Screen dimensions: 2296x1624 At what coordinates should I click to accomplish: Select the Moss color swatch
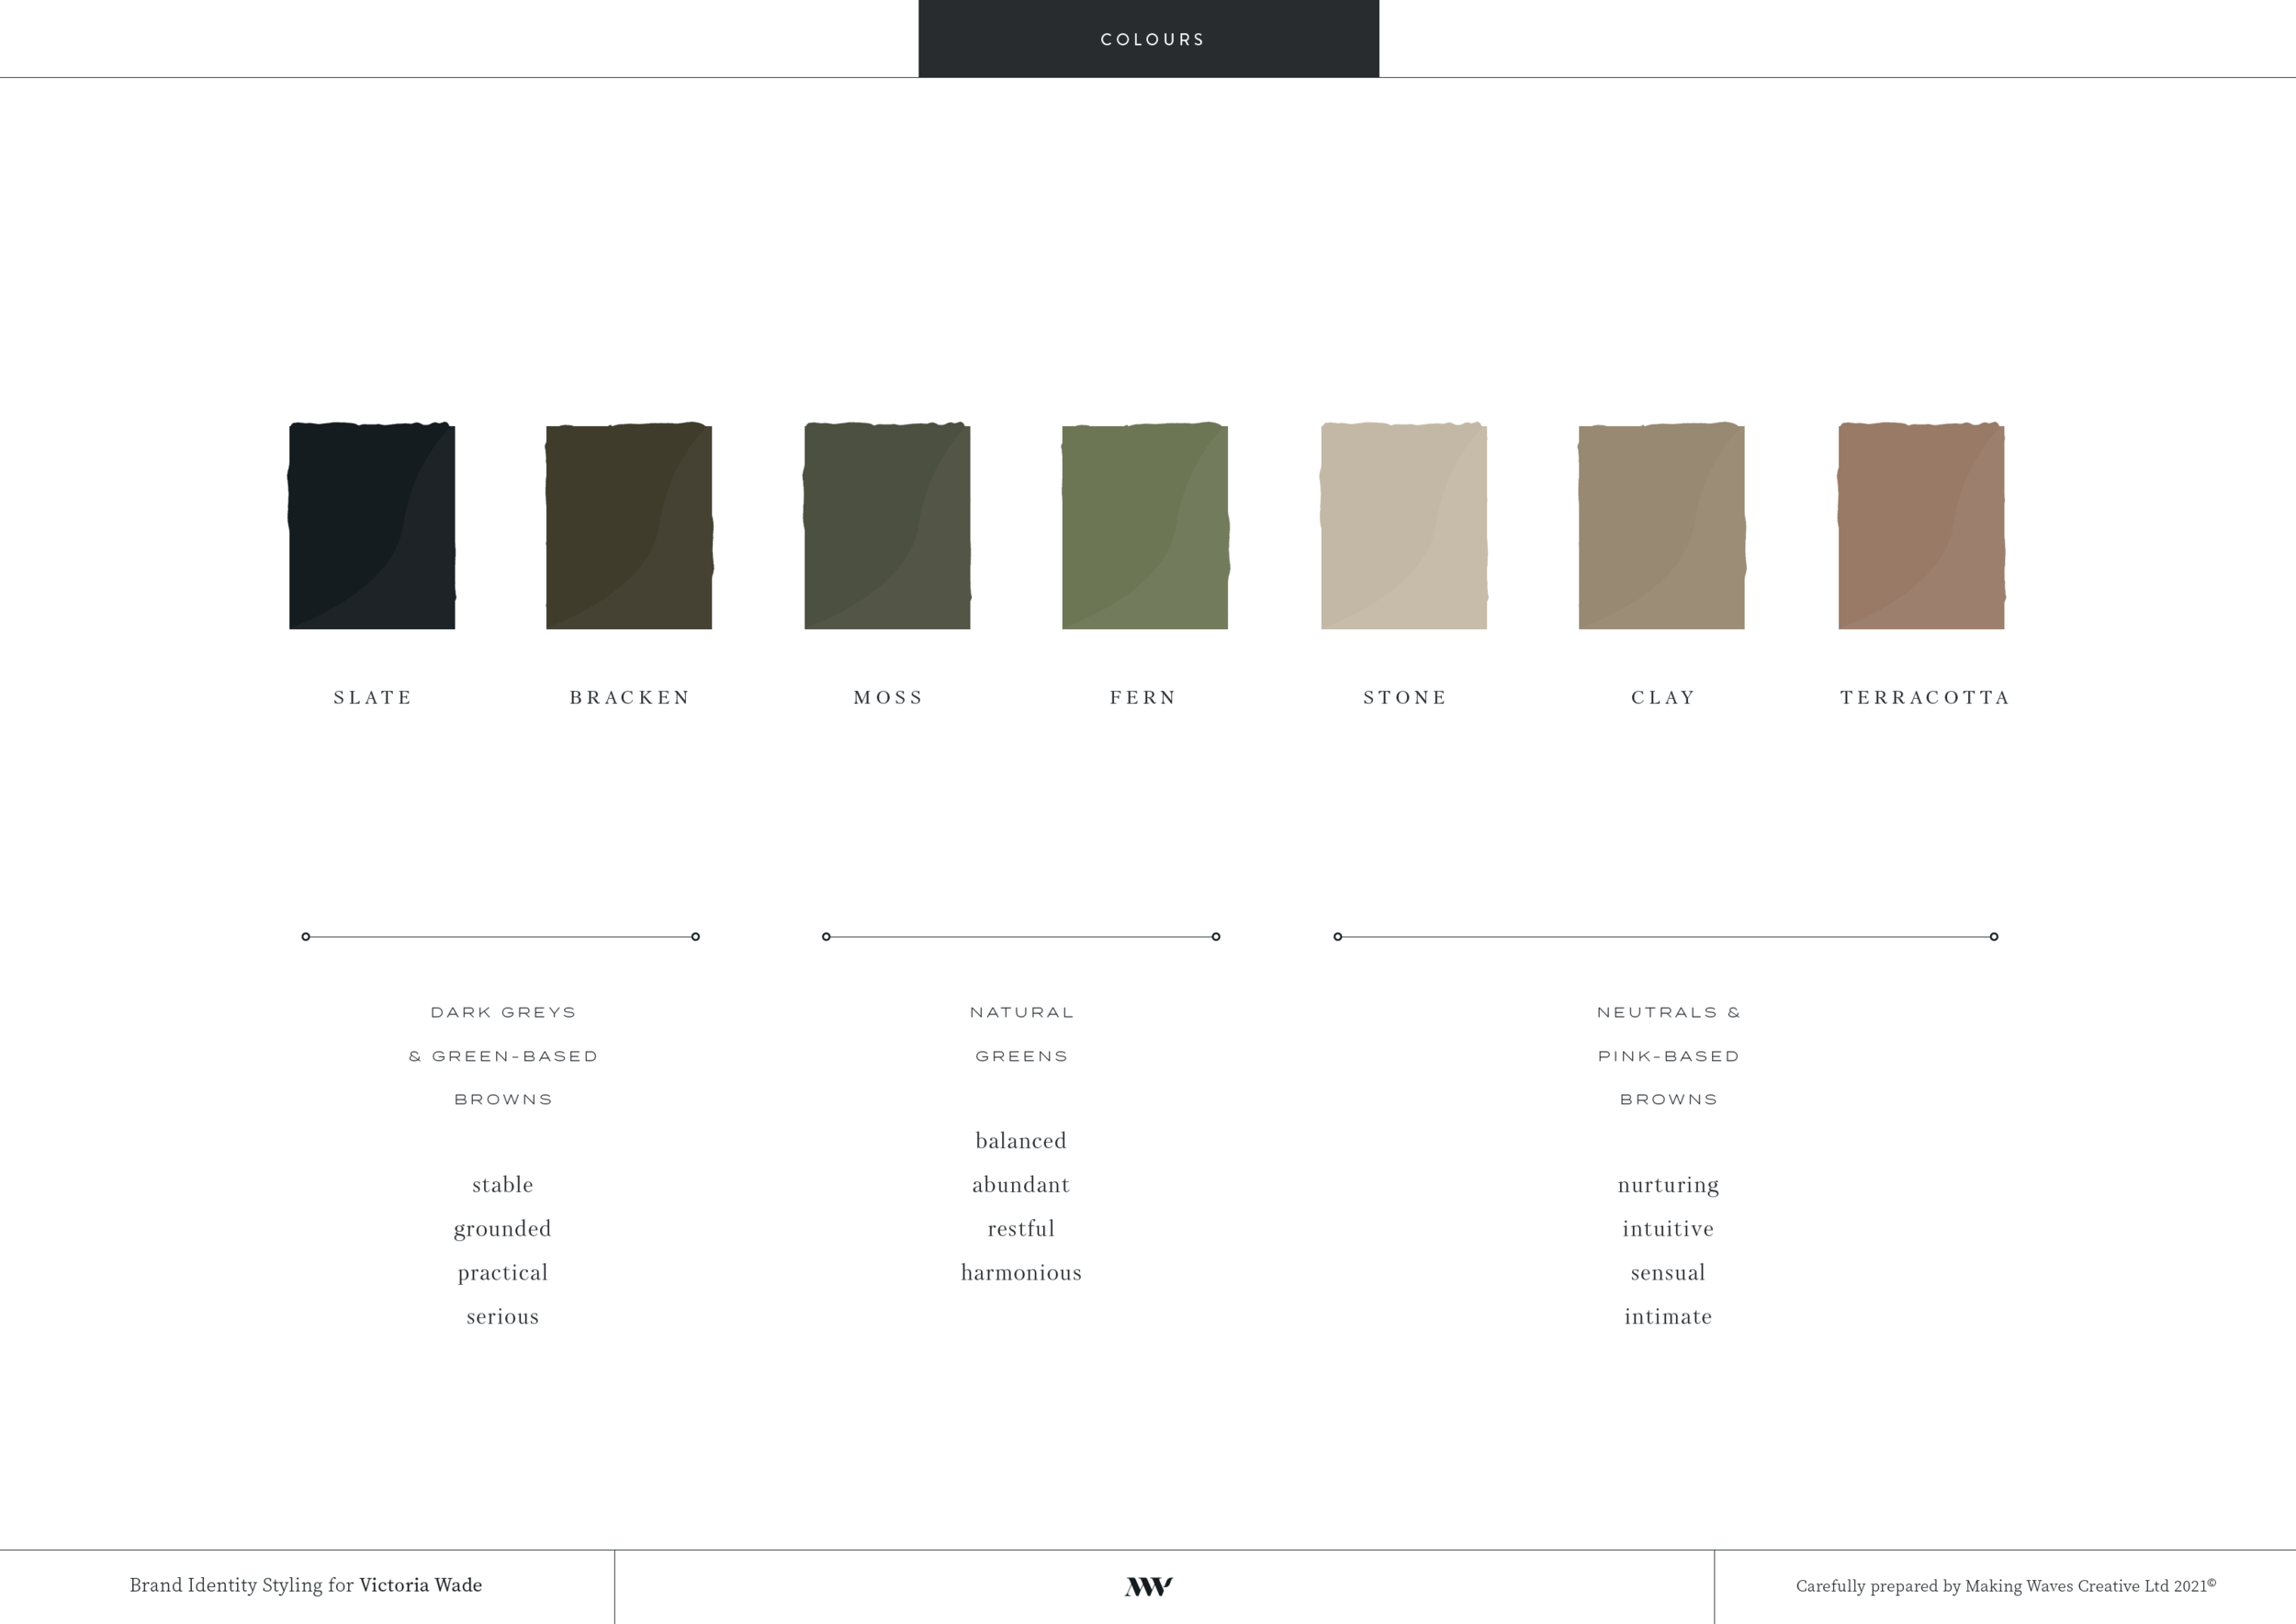pos(887,525)
